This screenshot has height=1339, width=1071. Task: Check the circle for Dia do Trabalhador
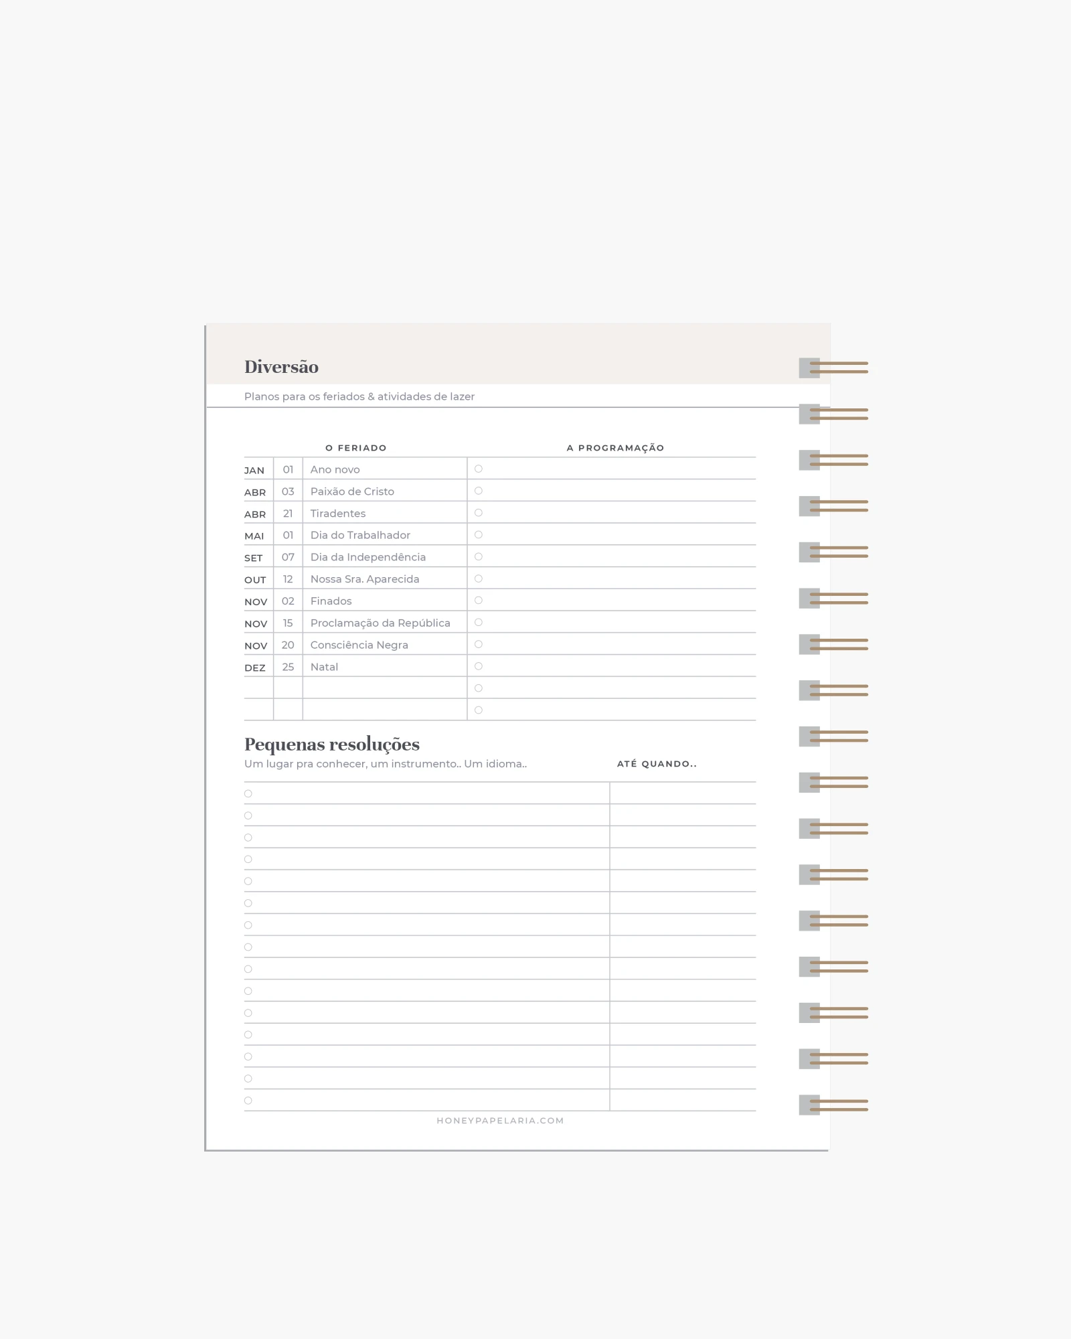point(478,535)
